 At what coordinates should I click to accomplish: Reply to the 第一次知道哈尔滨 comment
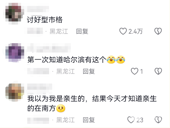[x=89, y=71]
